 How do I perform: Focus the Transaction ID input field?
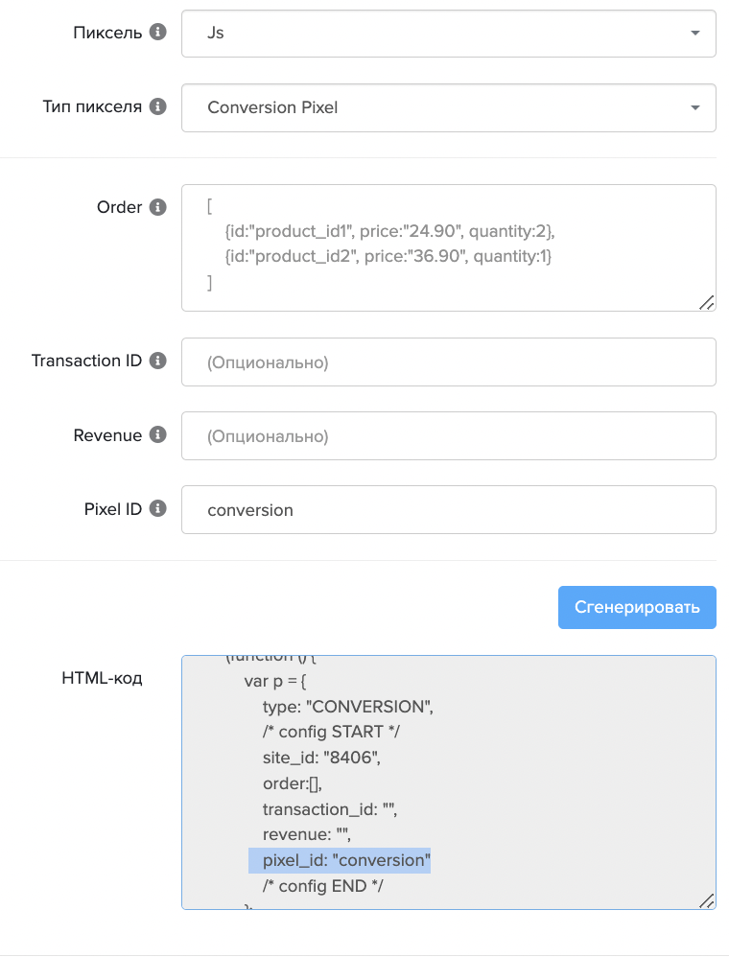(448, 362)
